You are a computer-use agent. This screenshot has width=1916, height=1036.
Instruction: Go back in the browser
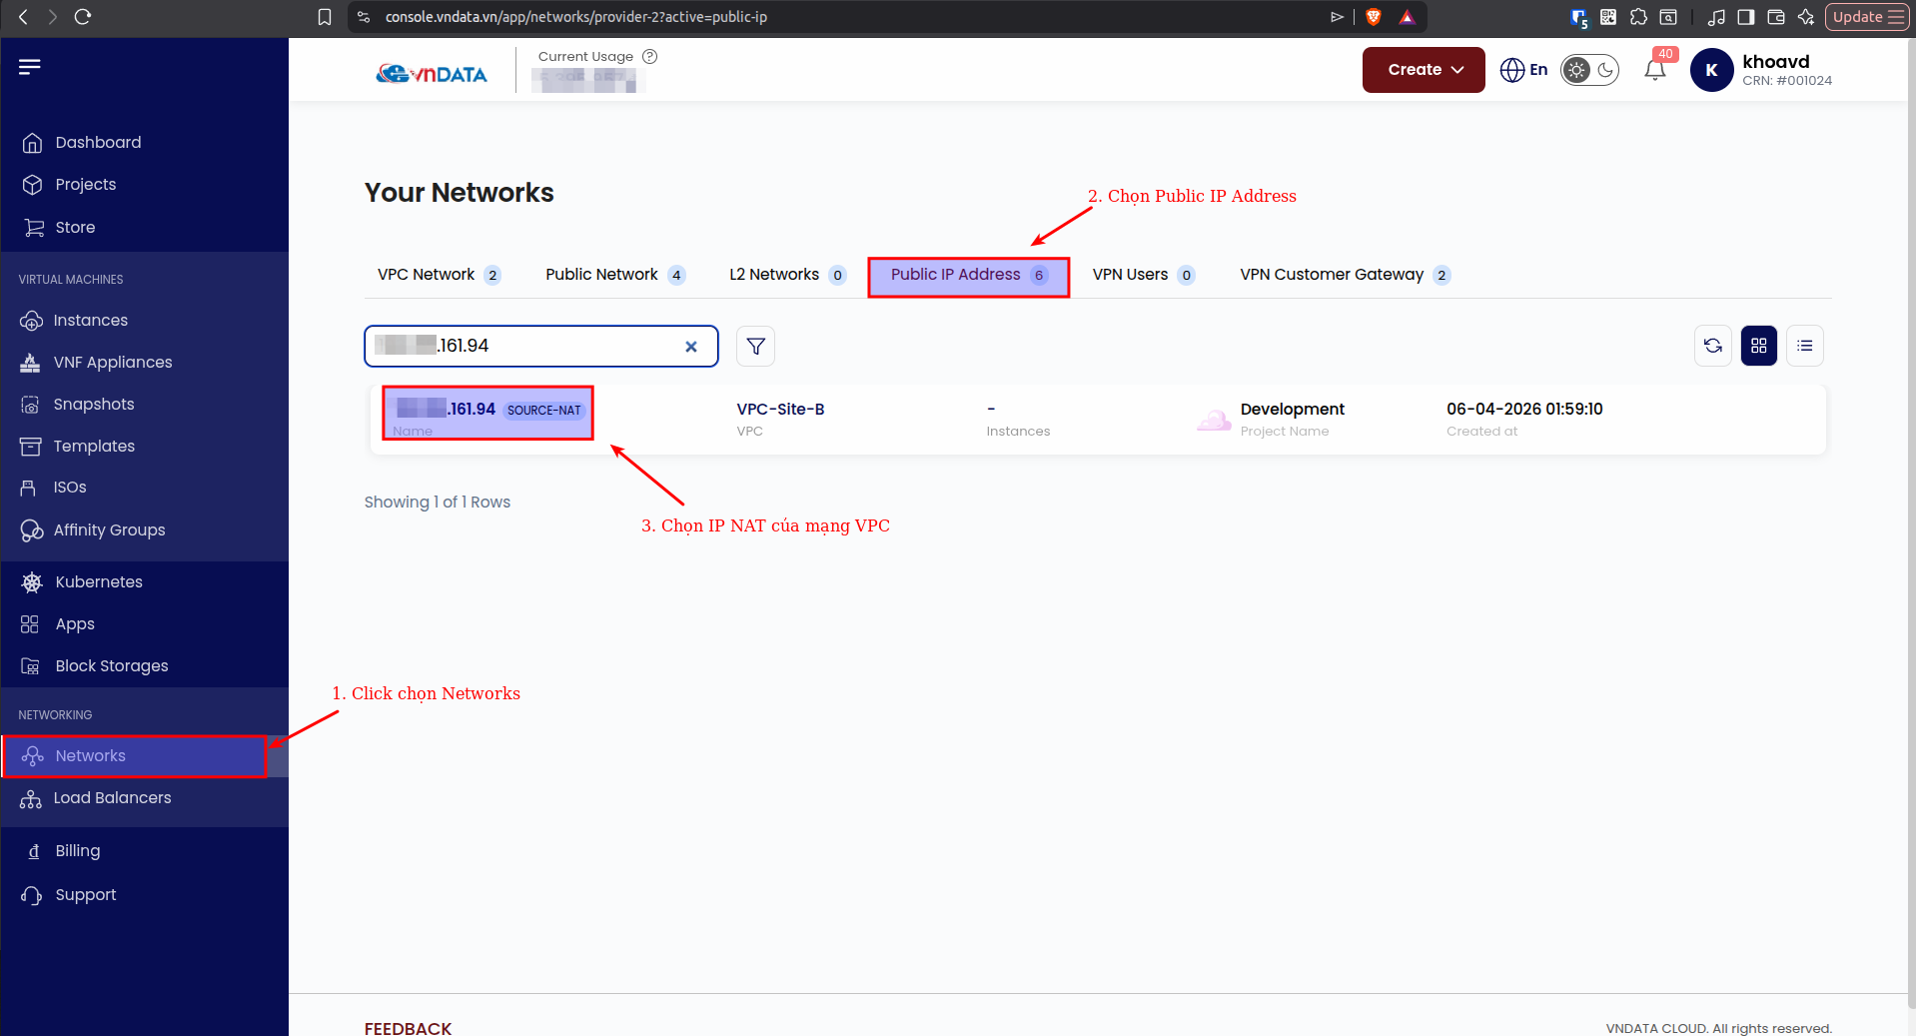23,17
